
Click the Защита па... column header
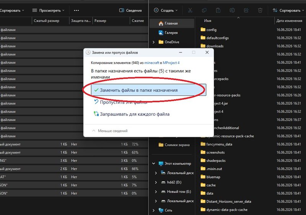(81, 21)
